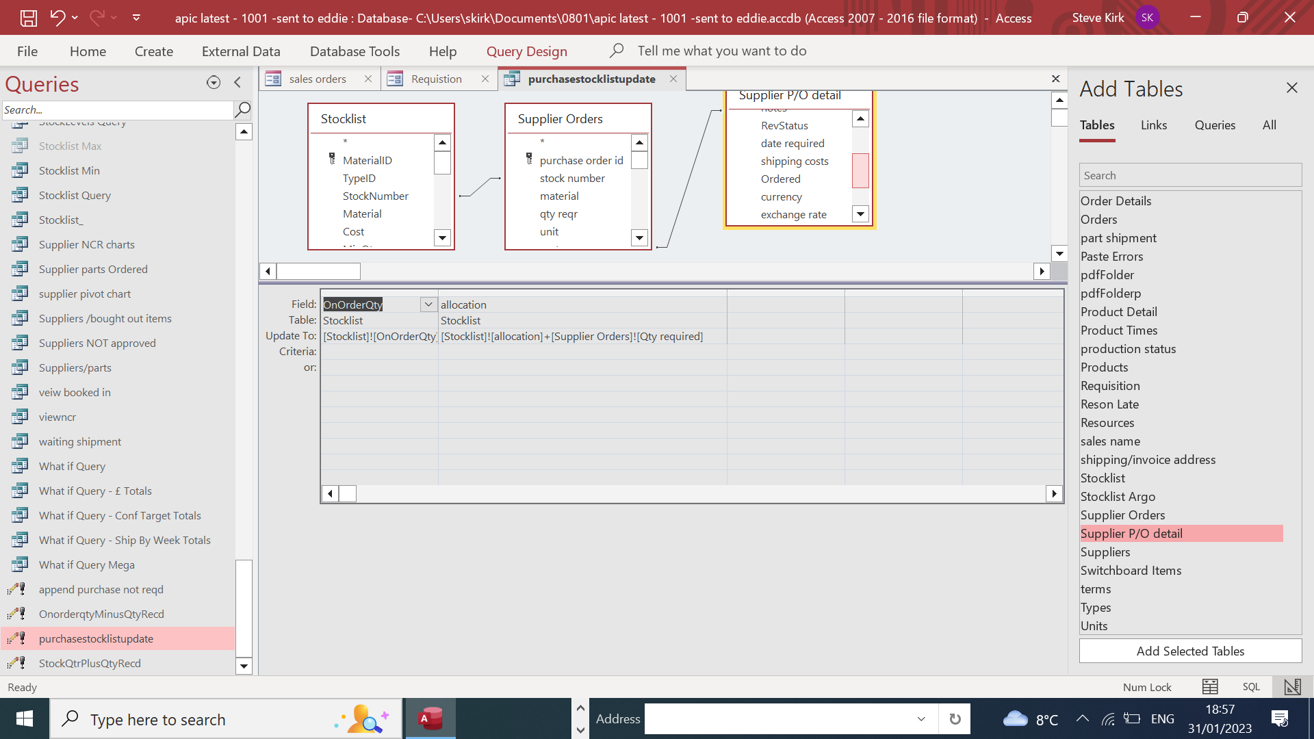
Task: Click the navigation pane search box
Action: (118, 109)
